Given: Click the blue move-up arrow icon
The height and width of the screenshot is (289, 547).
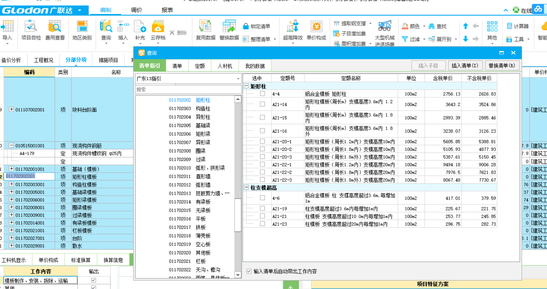Looking at the screenshot, I should (x=465, y=26).
